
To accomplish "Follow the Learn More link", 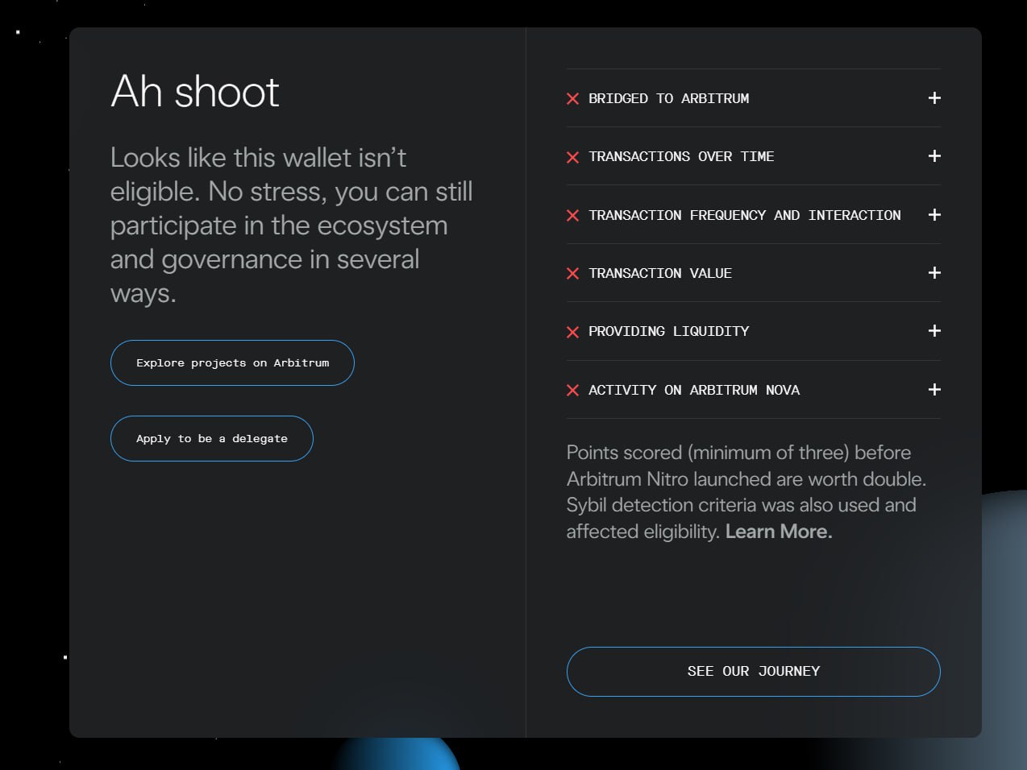I will click(779, 532).
